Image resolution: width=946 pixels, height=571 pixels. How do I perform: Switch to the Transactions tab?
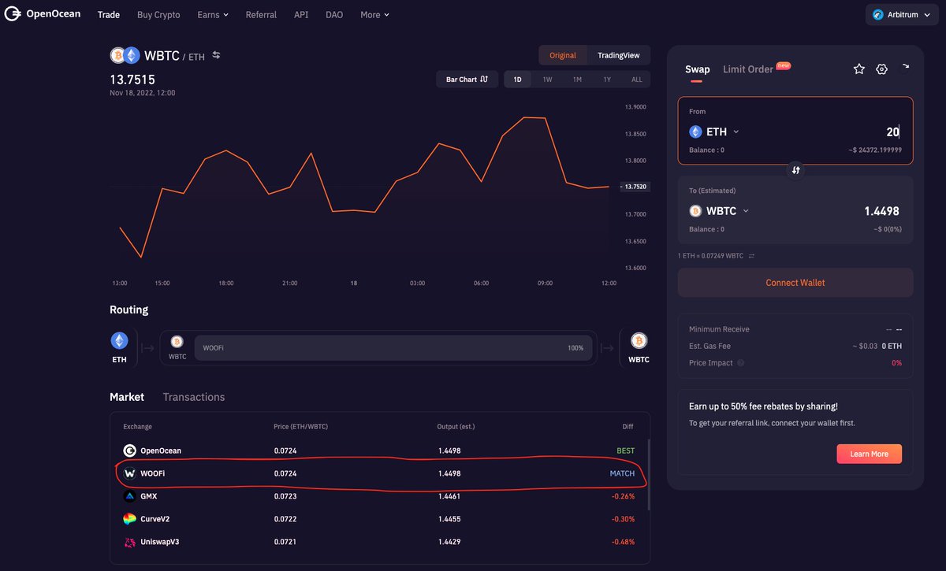pos(194,397)
